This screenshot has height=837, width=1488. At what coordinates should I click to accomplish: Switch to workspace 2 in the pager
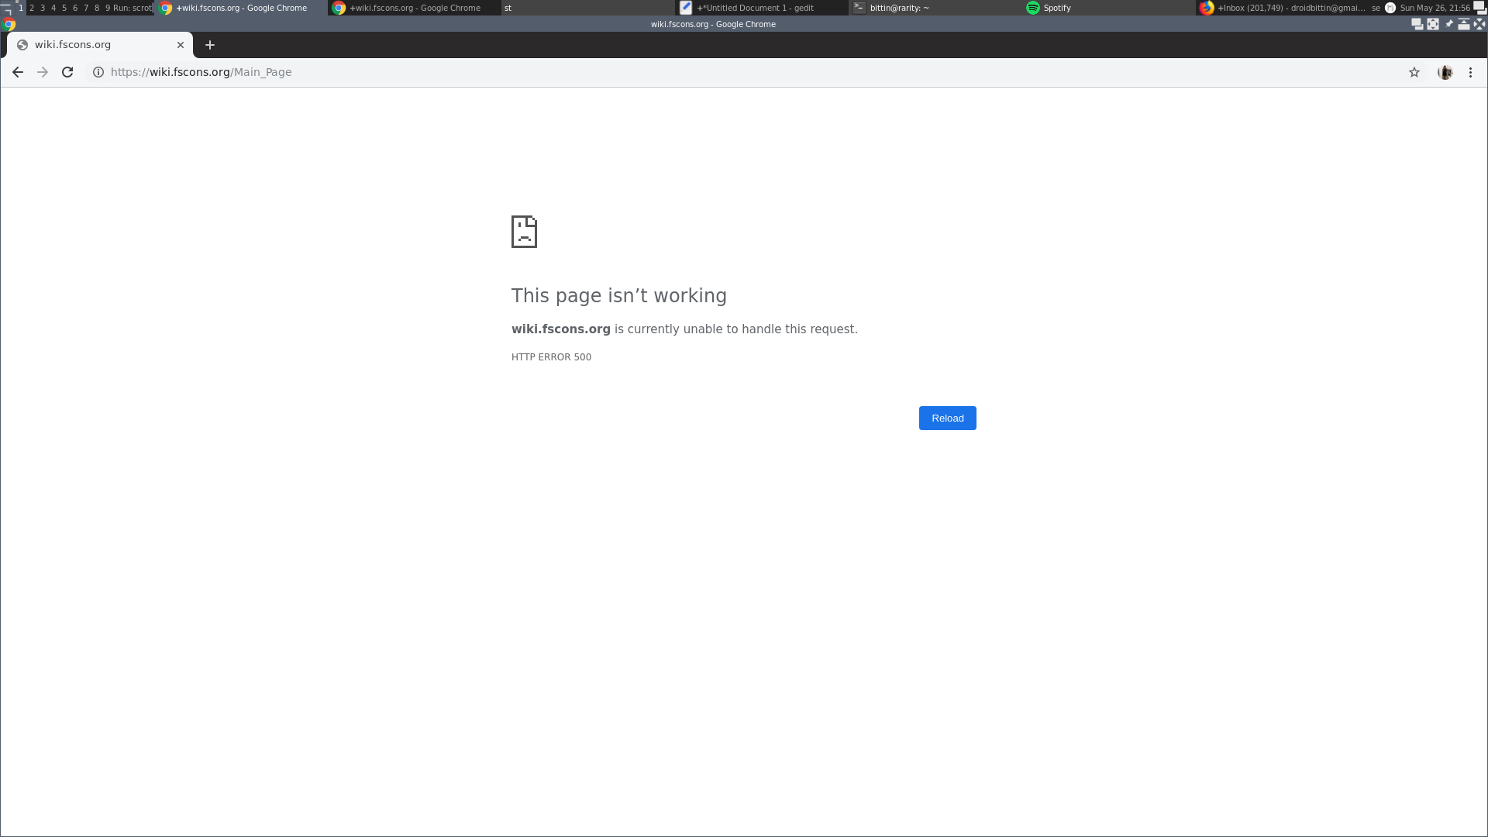[x=32, y=8]
